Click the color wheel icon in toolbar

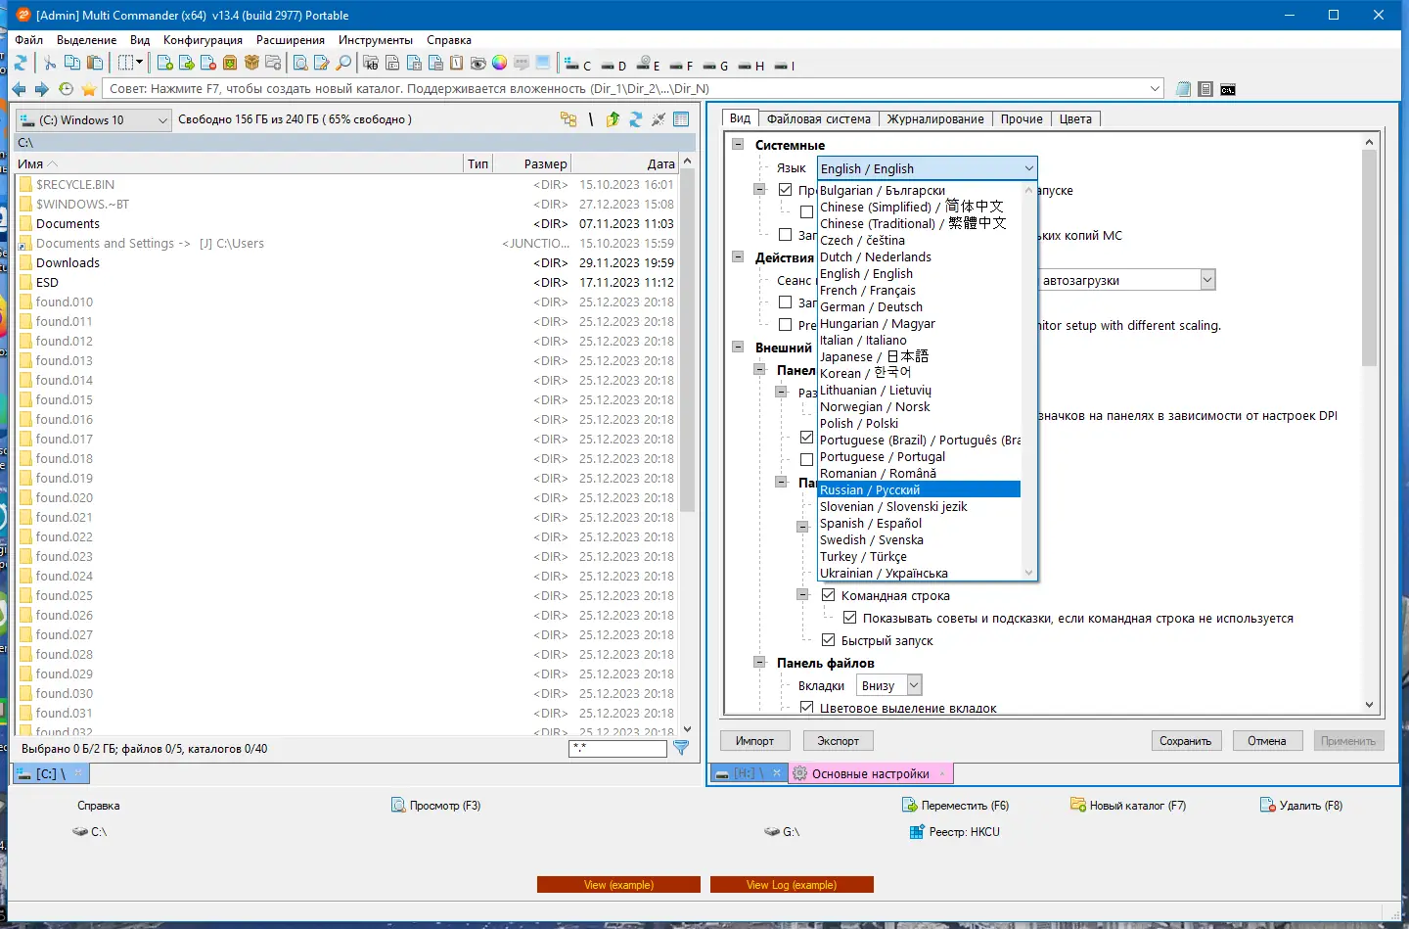coord(500,63)
